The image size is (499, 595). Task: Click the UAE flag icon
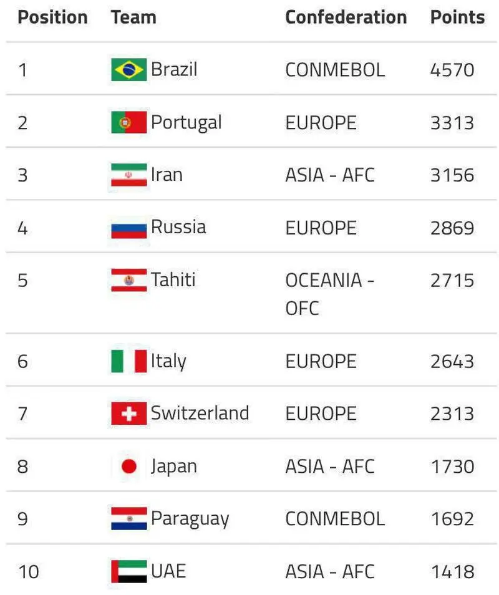128,571
